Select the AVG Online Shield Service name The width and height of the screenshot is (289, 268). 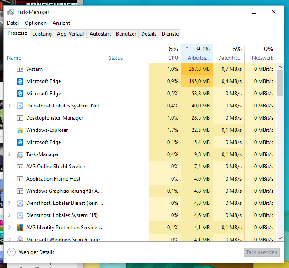[x=56, y=167]
